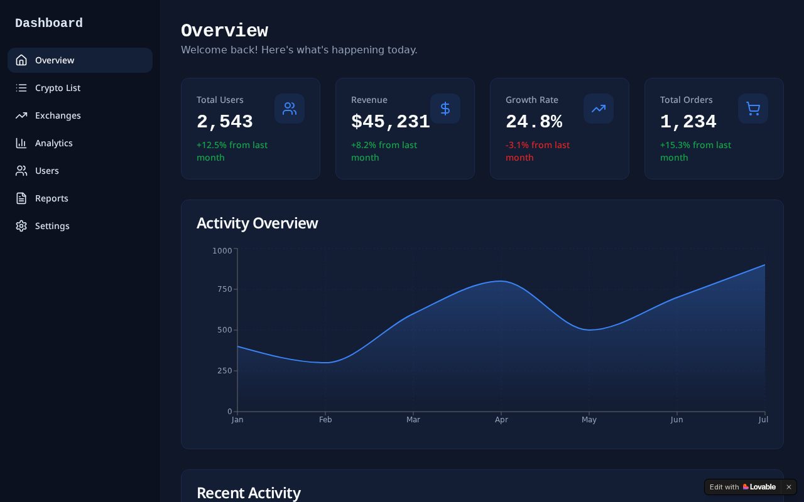Click the Users people icon in sidebar
This screenshot has width=804, height=502.
(x=21, y=171)
